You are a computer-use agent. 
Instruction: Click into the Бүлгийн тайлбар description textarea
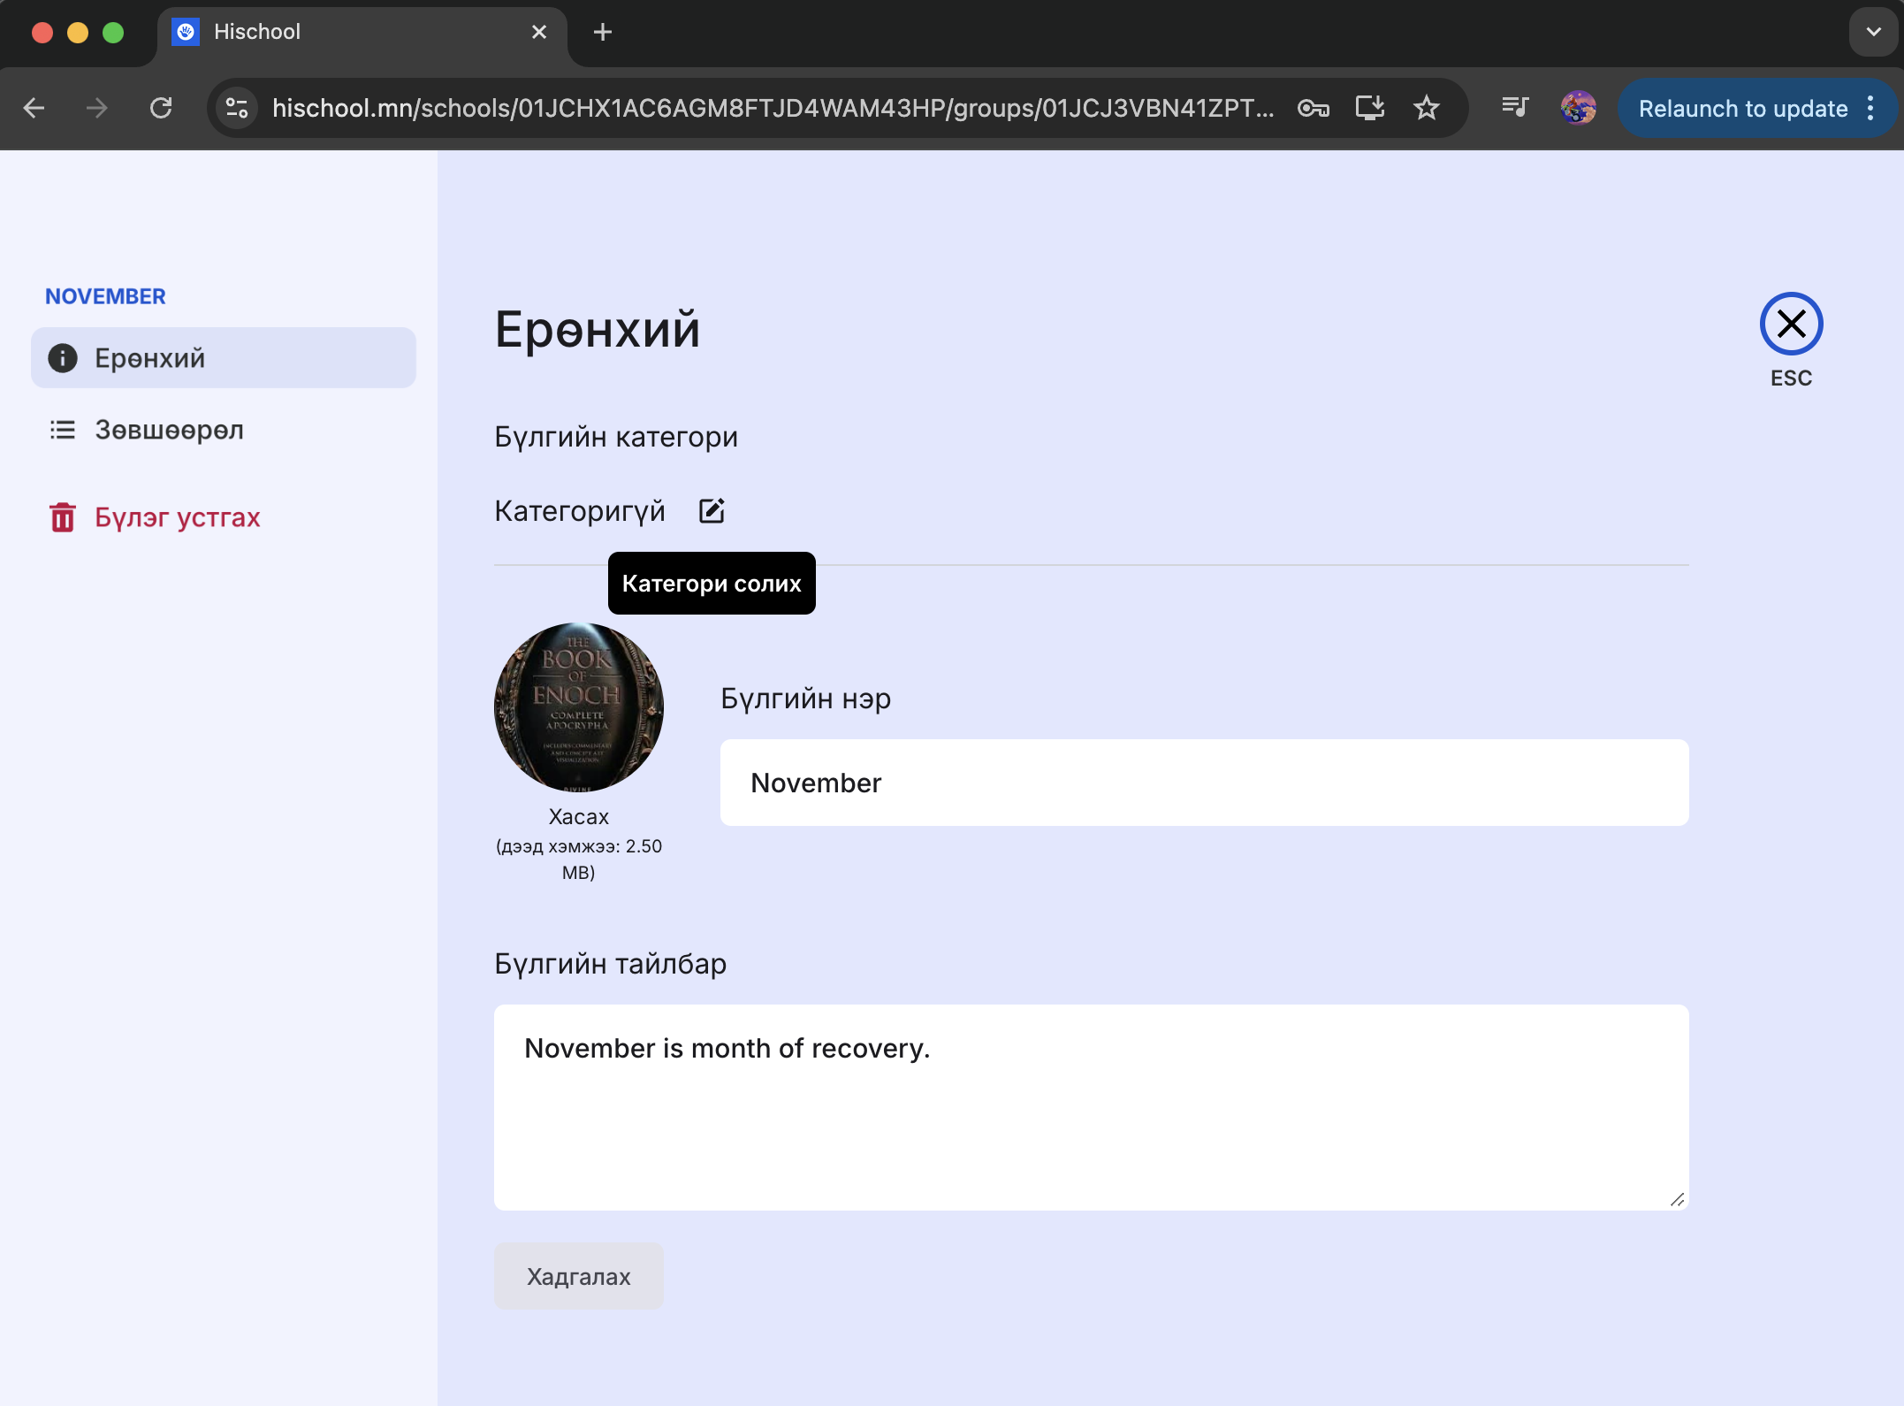(1090, 1106)
